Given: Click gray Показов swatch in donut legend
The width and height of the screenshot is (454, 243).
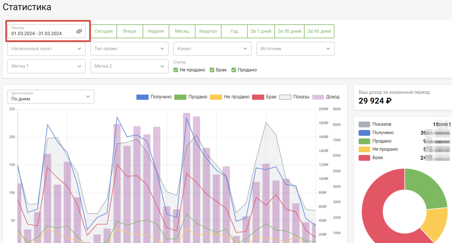Looking at the screenshot, I should [364, 124].
